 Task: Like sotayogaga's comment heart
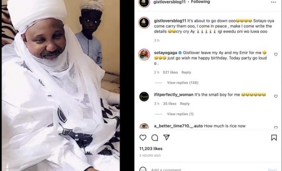coord(276,54)
